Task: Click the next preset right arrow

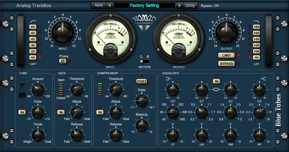Action: pyautogui.click(x=179, y=5)
